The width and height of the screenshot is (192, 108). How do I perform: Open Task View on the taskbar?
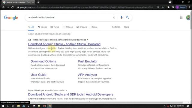pos(13,106)
